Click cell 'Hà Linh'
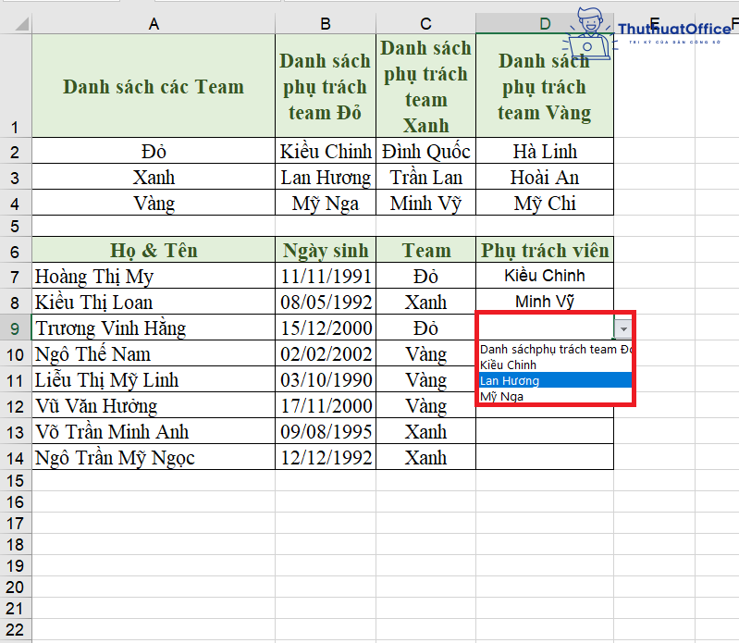The image size is (739, 643). (x=545, y=151)
